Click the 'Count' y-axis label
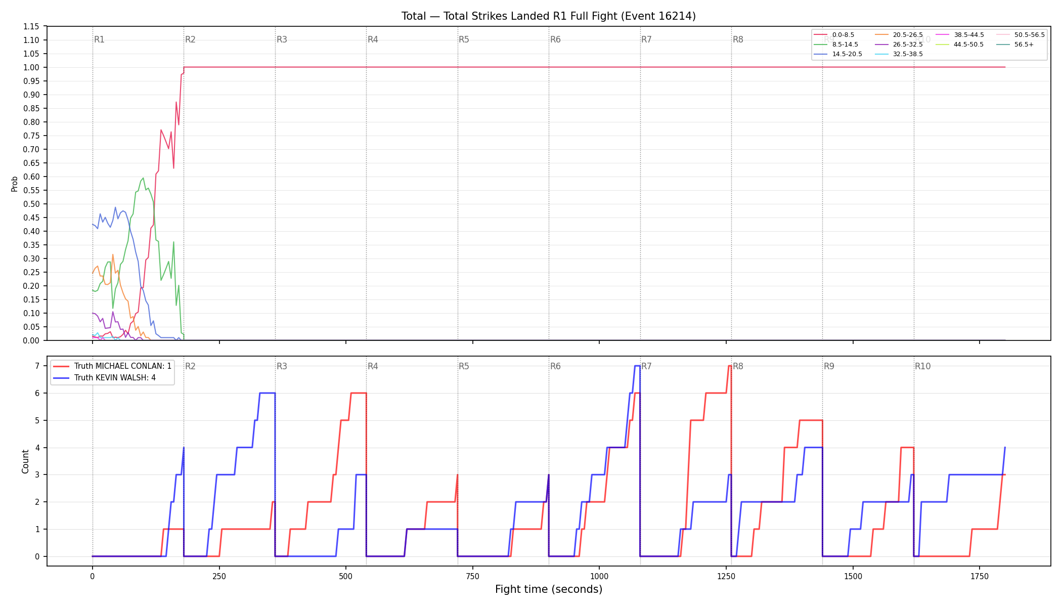Image resolution: width=1062 pixels, height=607 pixels. point(25,461)
